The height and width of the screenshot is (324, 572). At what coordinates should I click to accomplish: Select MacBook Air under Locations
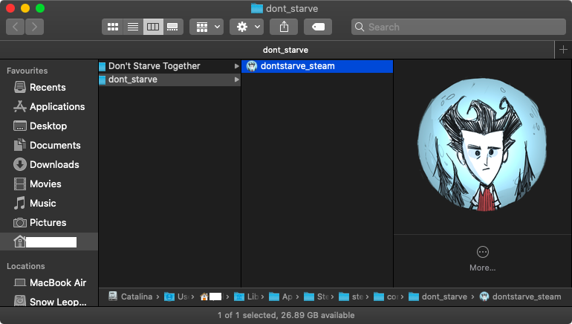click(x=50, y=283)
